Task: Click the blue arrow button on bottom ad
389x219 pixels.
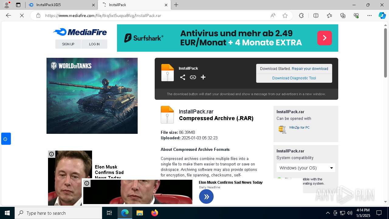Action: coord(206,197)
